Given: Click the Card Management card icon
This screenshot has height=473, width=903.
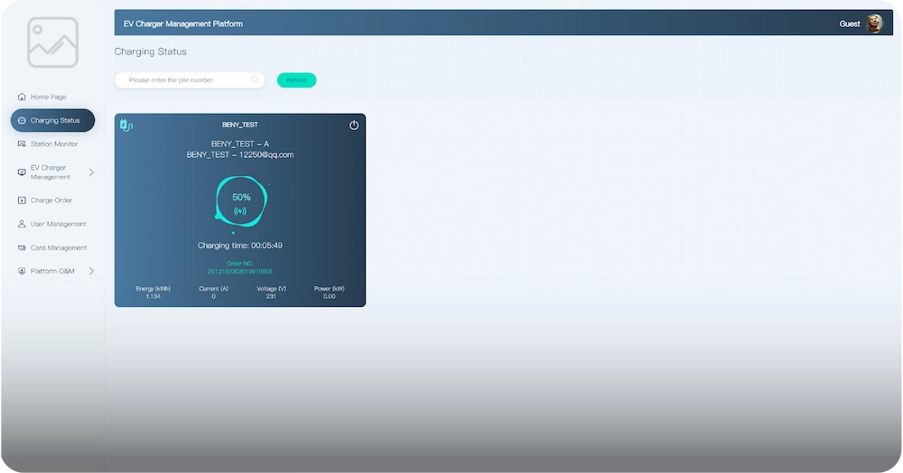Looking at the screenshot, I should 22,247.
